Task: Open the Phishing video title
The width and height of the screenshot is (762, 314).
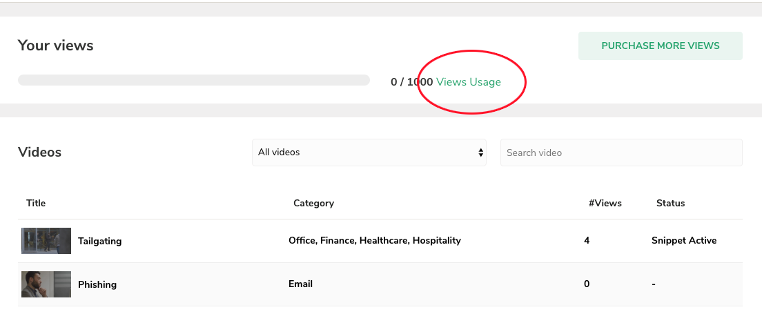Action: click(97, 284)
